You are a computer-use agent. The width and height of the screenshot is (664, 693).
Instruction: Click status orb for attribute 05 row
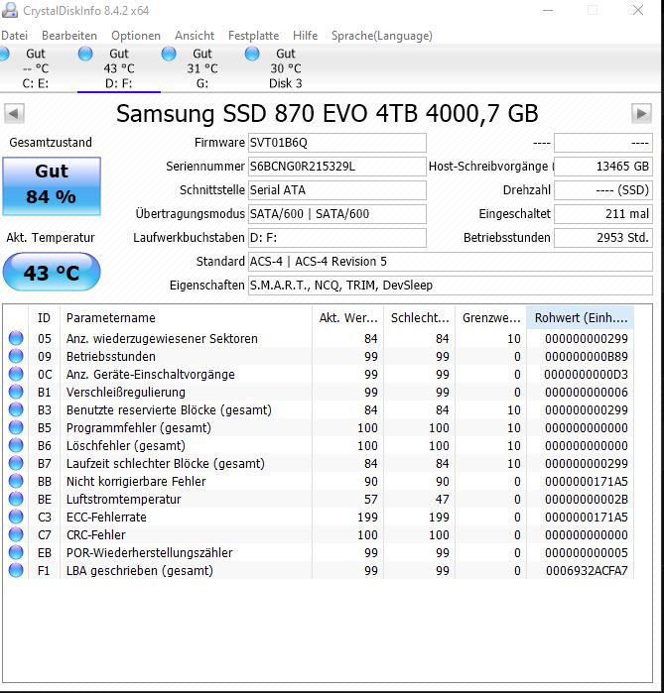click(x=16, y=338)
